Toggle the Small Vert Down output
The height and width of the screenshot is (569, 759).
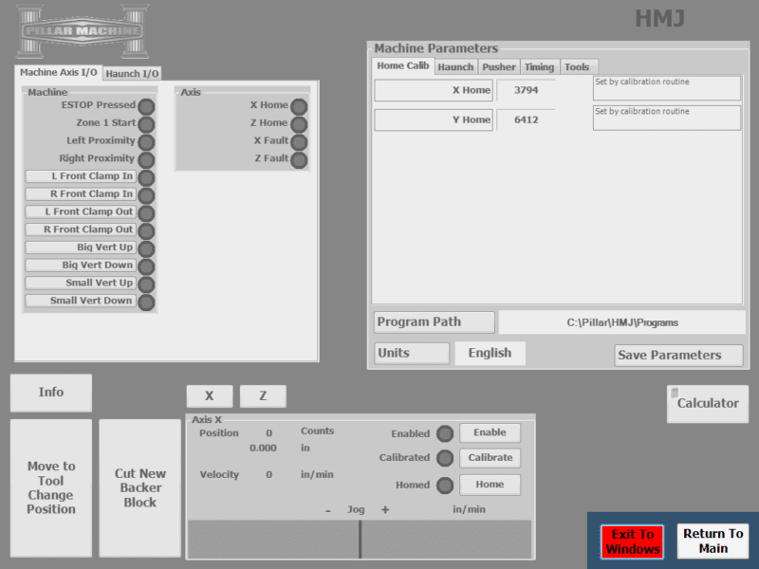pyautogui.click(x=81, y=301)
